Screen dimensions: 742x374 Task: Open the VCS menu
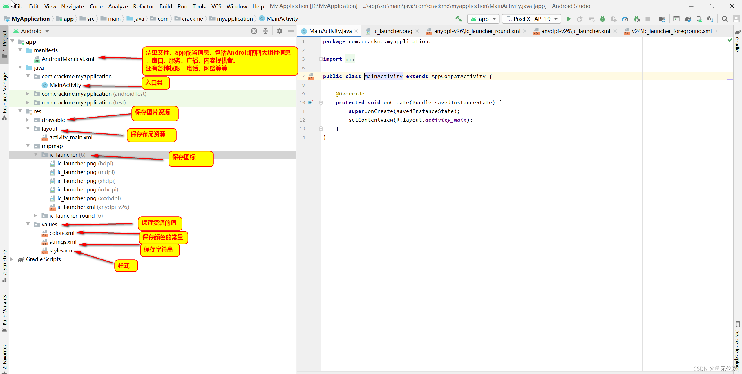coord(216,6)
